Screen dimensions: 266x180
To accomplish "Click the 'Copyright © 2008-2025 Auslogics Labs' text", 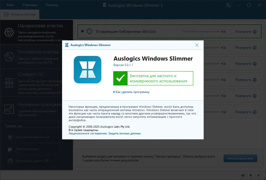I will 99,127.
